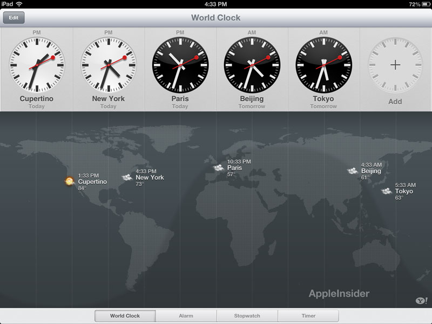This screenshot has height=324, width=432.
Task: Click the 1:33 PM time on map
Action: pyautogui.click(x=89, y=175)
